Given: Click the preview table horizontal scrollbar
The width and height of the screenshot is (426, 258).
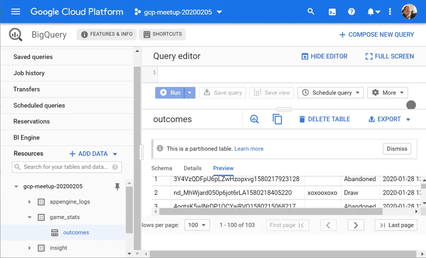Looking at the screenshot, I should point(271,211).
